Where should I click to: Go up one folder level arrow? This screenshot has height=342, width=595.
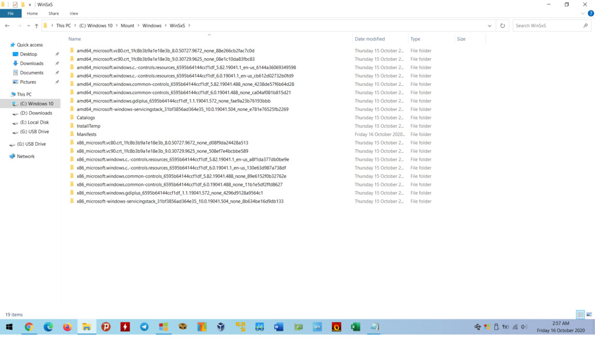pos(37,26)
